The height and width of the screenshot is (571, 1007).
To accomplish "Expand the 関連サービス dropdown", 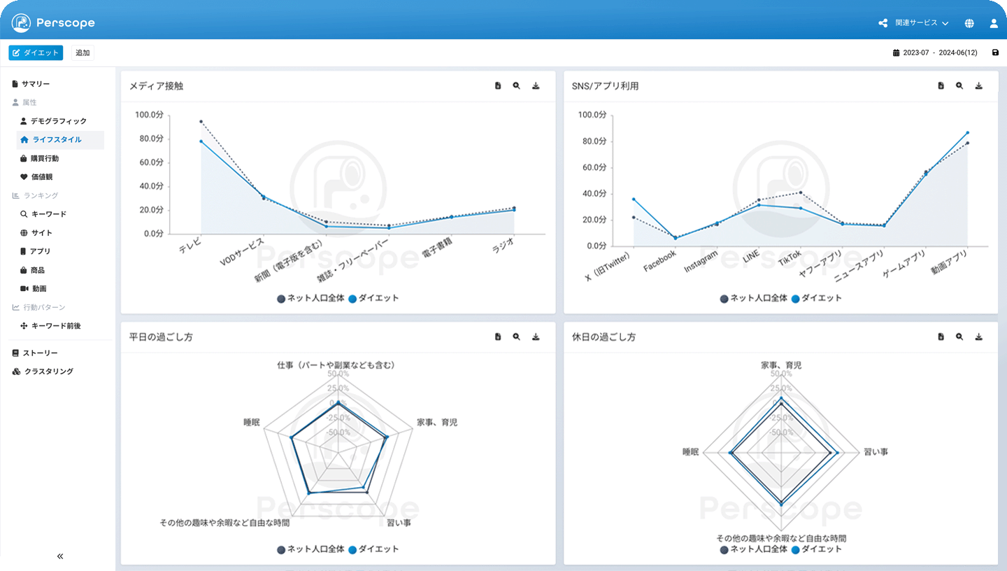I will pos(914,23).
